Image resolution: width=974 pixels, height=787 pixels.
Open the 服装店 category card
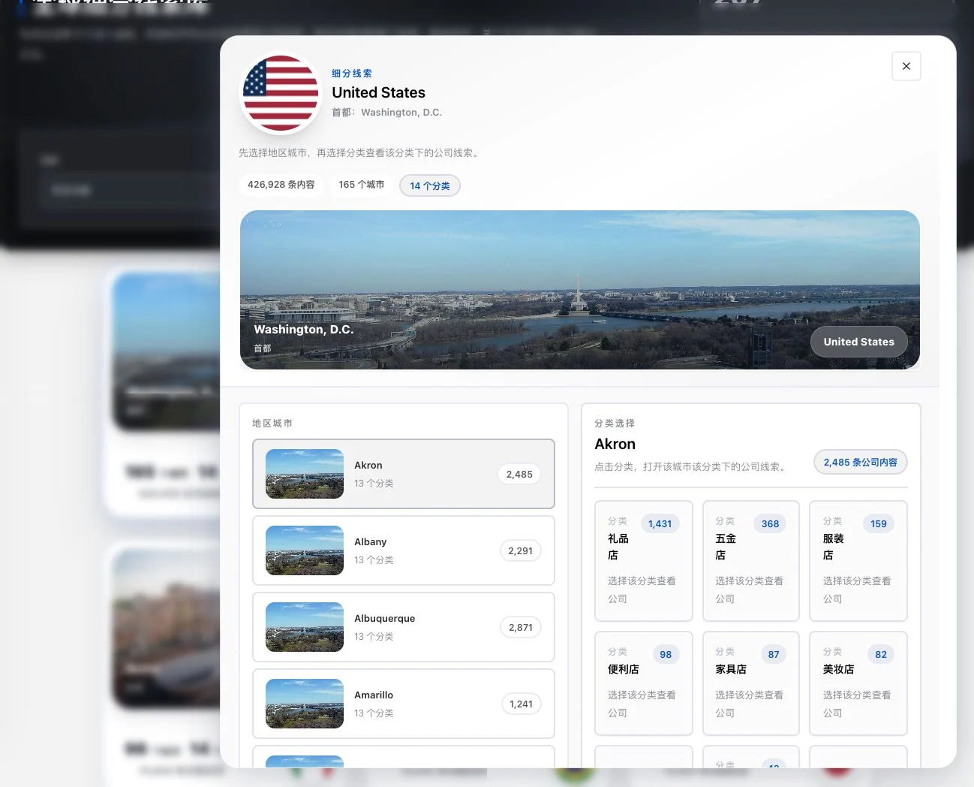click(858, 561)
